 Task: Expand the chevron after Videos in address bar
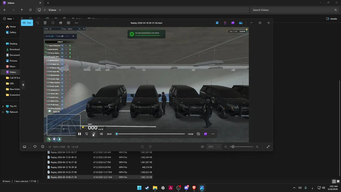coord(60,10)
